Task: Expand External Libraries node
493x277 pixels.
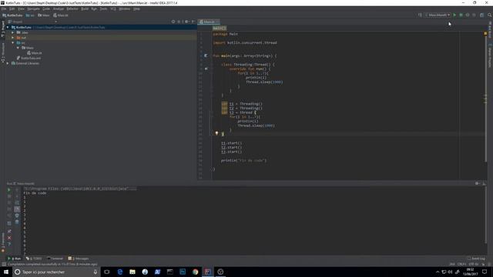Action: [x=8, y=63]
